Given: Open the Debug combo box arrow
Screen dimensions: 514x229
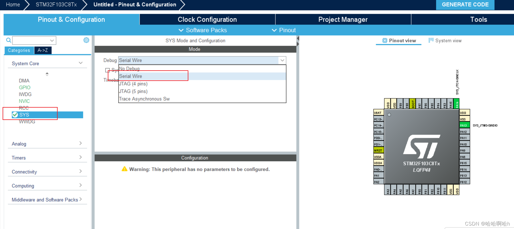Looking at the screenshot, I should (x=282, y=60).
